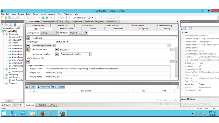Toggle config marker beside Output type combo

(28, 45)
